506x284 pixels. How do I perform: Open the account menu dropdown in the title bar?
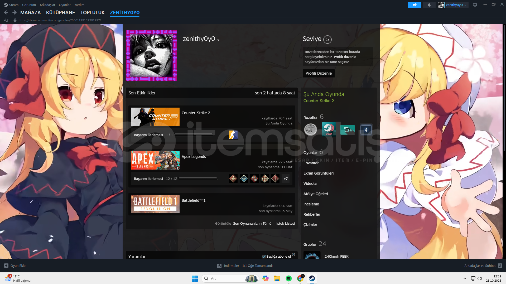pos(465,5)
